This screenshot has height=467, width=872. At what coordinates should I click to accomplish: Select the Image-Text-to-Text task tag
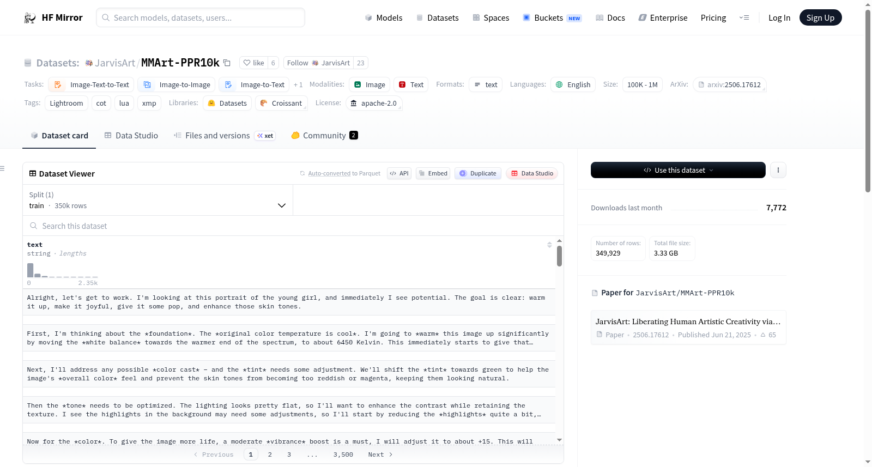click(x=92, y=84)
